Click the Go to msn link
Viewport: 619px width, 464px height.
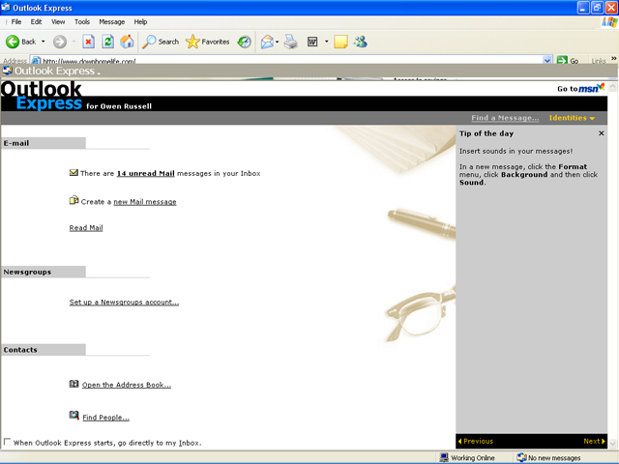(580, 88)
